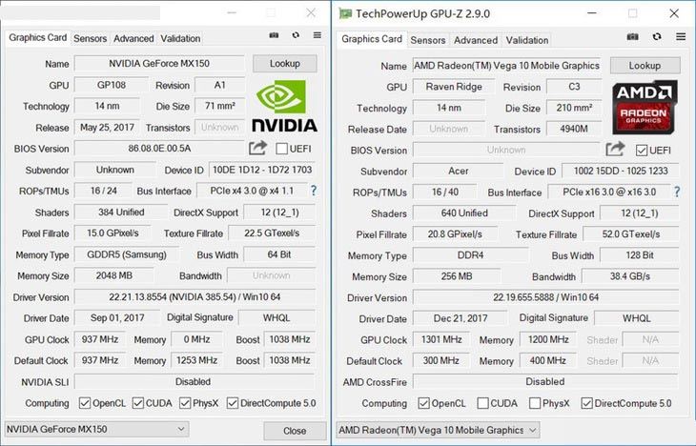696x446 pixels.
Task: Toggle CUDA checkbox in AMD window
Action: 483,403
